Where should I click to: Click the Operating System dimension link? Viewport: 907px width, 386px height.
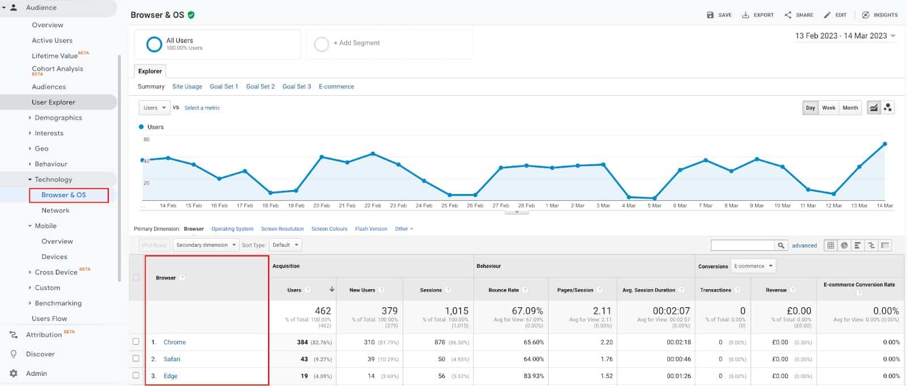pyautogui.click(x=232, y=229)
